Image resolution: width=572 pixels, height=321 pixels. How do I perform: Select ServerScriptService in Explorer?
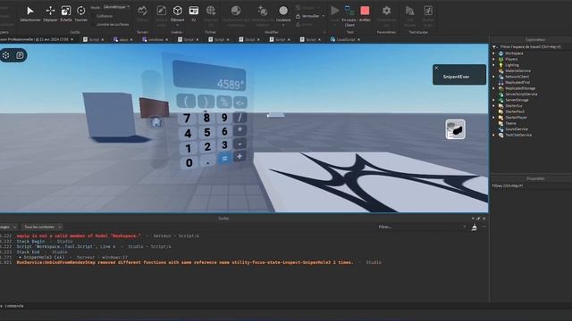pos(521,94)
